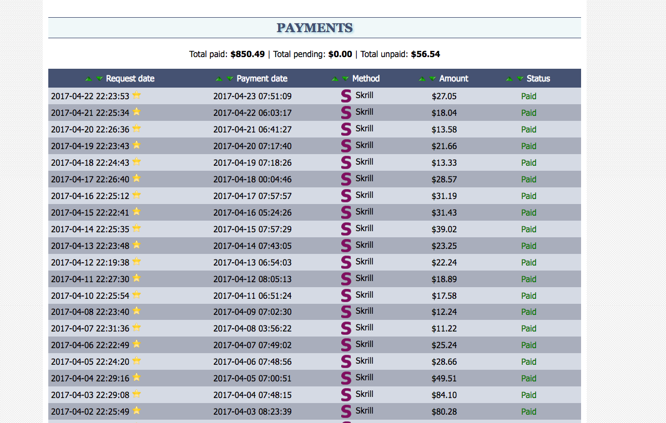Select the $31.19 amount cell
Viewport: 666px width, 423px height.
pos(444,196)
